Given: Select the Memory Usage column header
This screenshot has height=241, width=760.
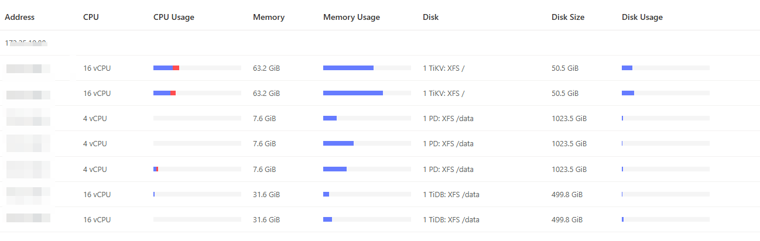Looking at the screenshot, I should tap(351, 17).
